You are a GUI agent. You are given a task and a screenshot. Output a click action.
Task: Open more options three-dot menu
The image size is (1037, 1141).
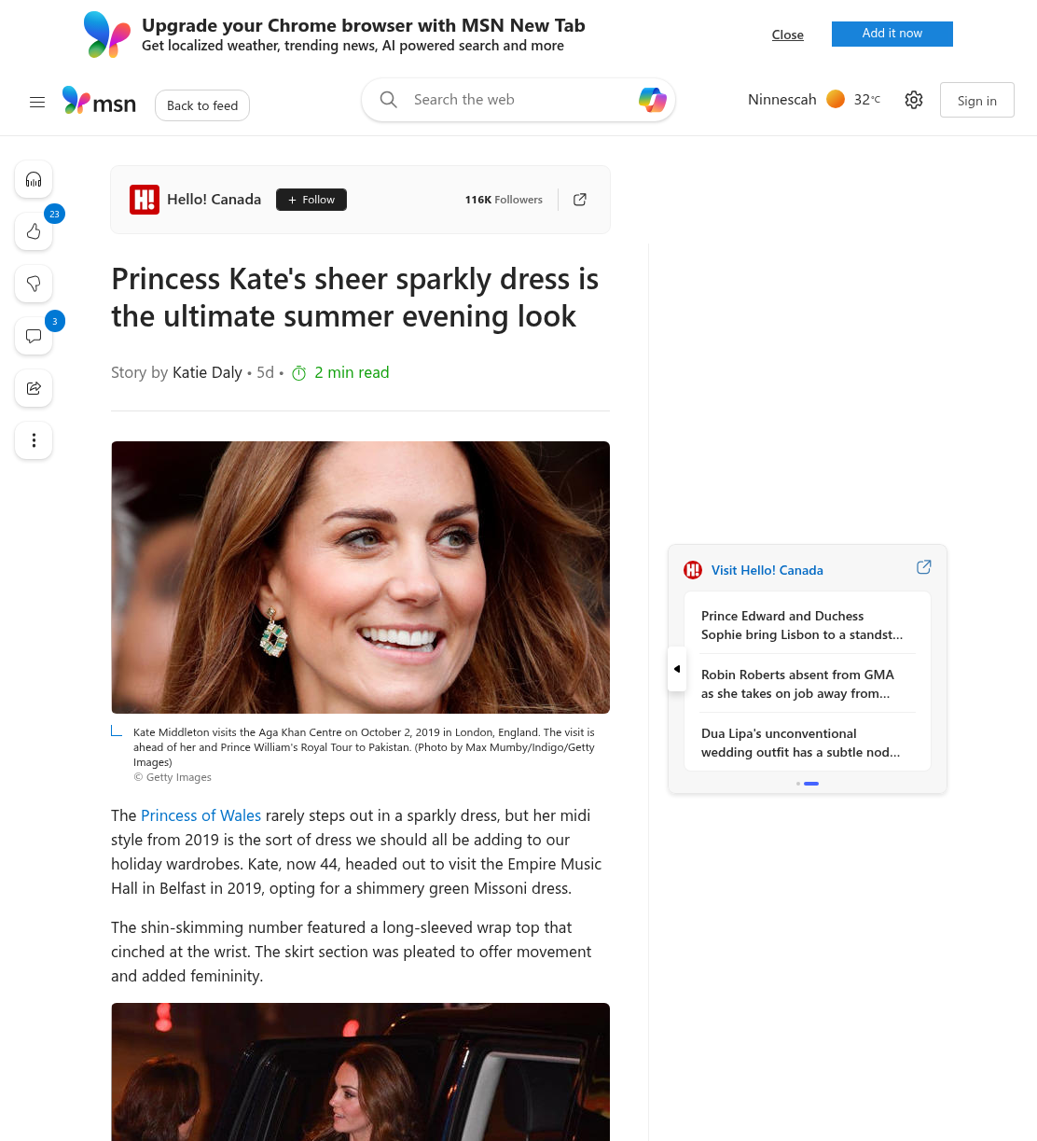[34, 440]
